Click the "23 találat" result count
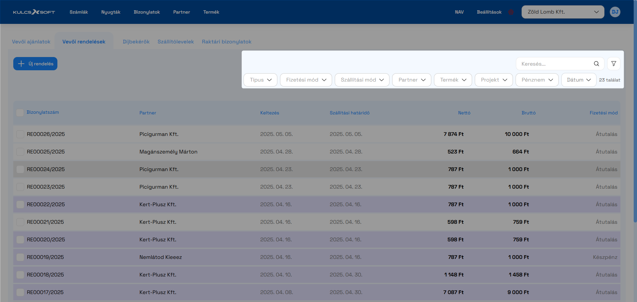637x302 pixels. (609, 80)
